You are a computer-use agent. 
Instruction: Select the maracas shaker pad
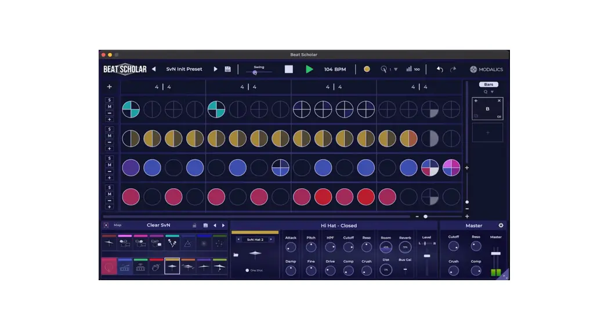pos(172,243)
